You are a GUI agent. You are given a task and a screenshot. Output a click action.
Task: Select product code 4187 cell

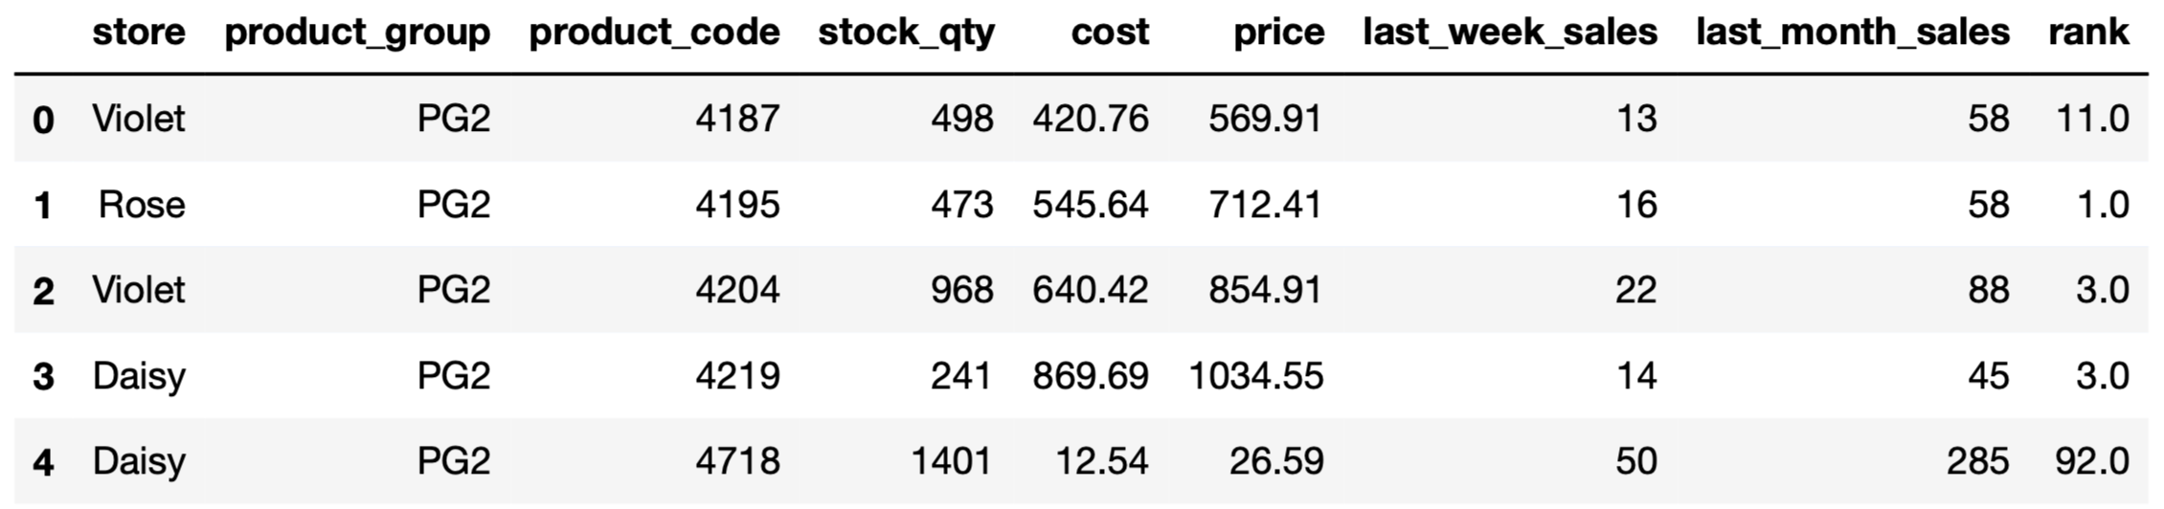pyautogui.click(x=737, y=119)
